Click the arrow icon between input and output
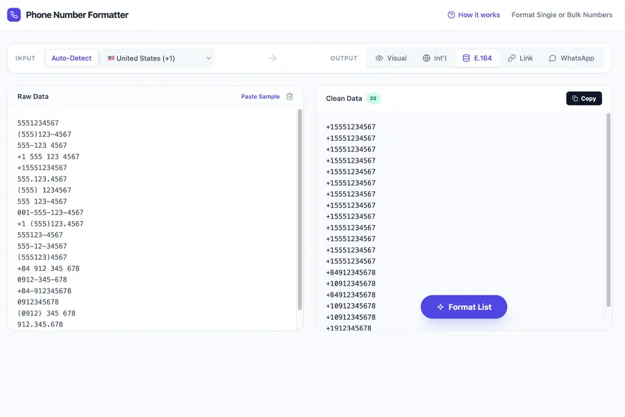The image size is (625, 417). 272,58
